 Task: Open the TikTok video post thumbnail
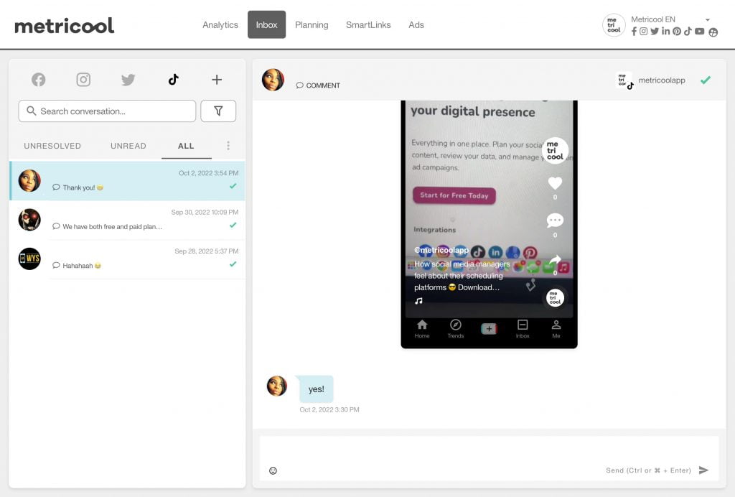[489, 224]
